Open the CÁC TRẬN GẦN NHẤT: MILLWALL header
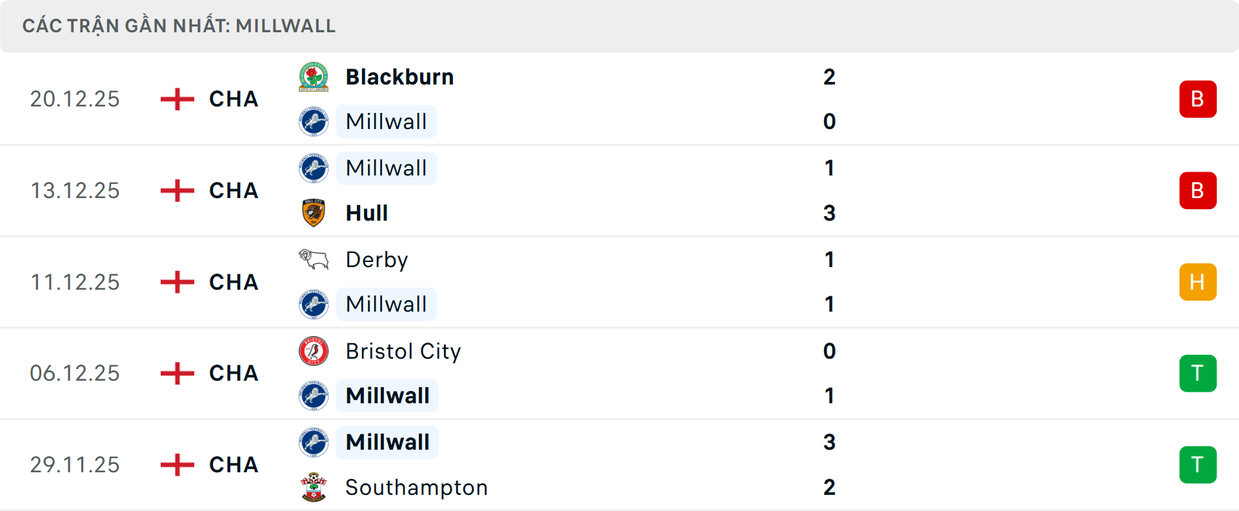Image resolution: width=1239 pixels, height=511 pixels. (x=178, y=25)
